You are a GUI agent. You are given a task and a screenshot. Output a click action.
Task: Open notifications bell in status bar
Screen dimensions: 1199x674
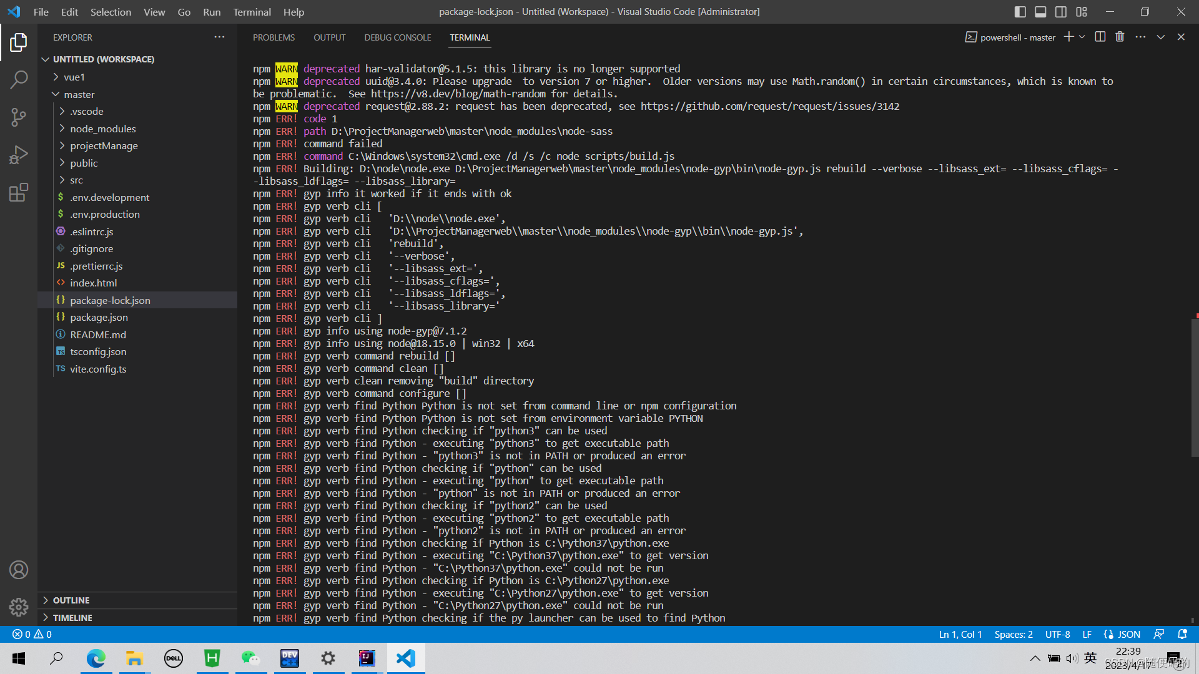pos(1182,634)
